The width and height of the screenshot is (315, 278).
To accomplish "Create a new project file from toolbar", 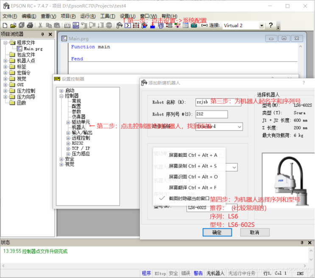I will 5,25.
